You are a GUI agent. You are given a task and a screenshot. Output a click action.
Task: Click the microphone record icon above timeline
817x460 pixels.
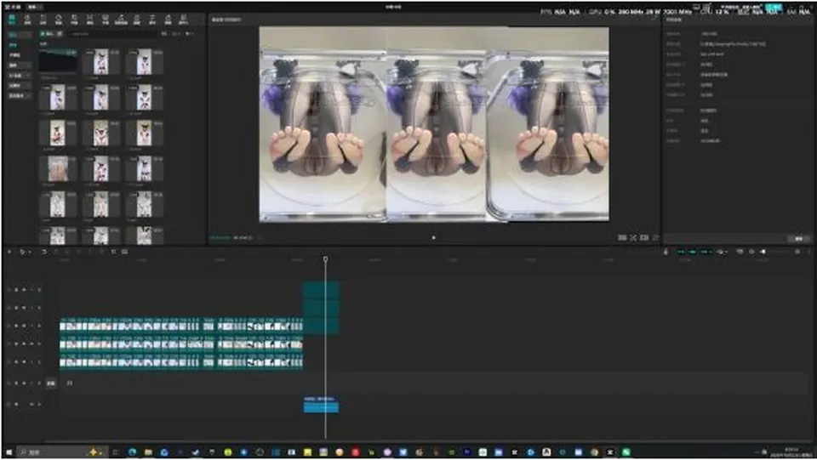666,252
